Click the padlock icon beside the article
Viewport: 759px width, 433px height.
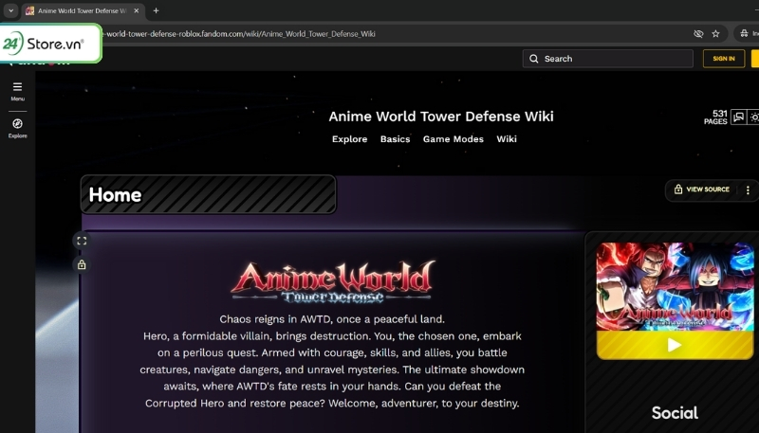(82, 264)
